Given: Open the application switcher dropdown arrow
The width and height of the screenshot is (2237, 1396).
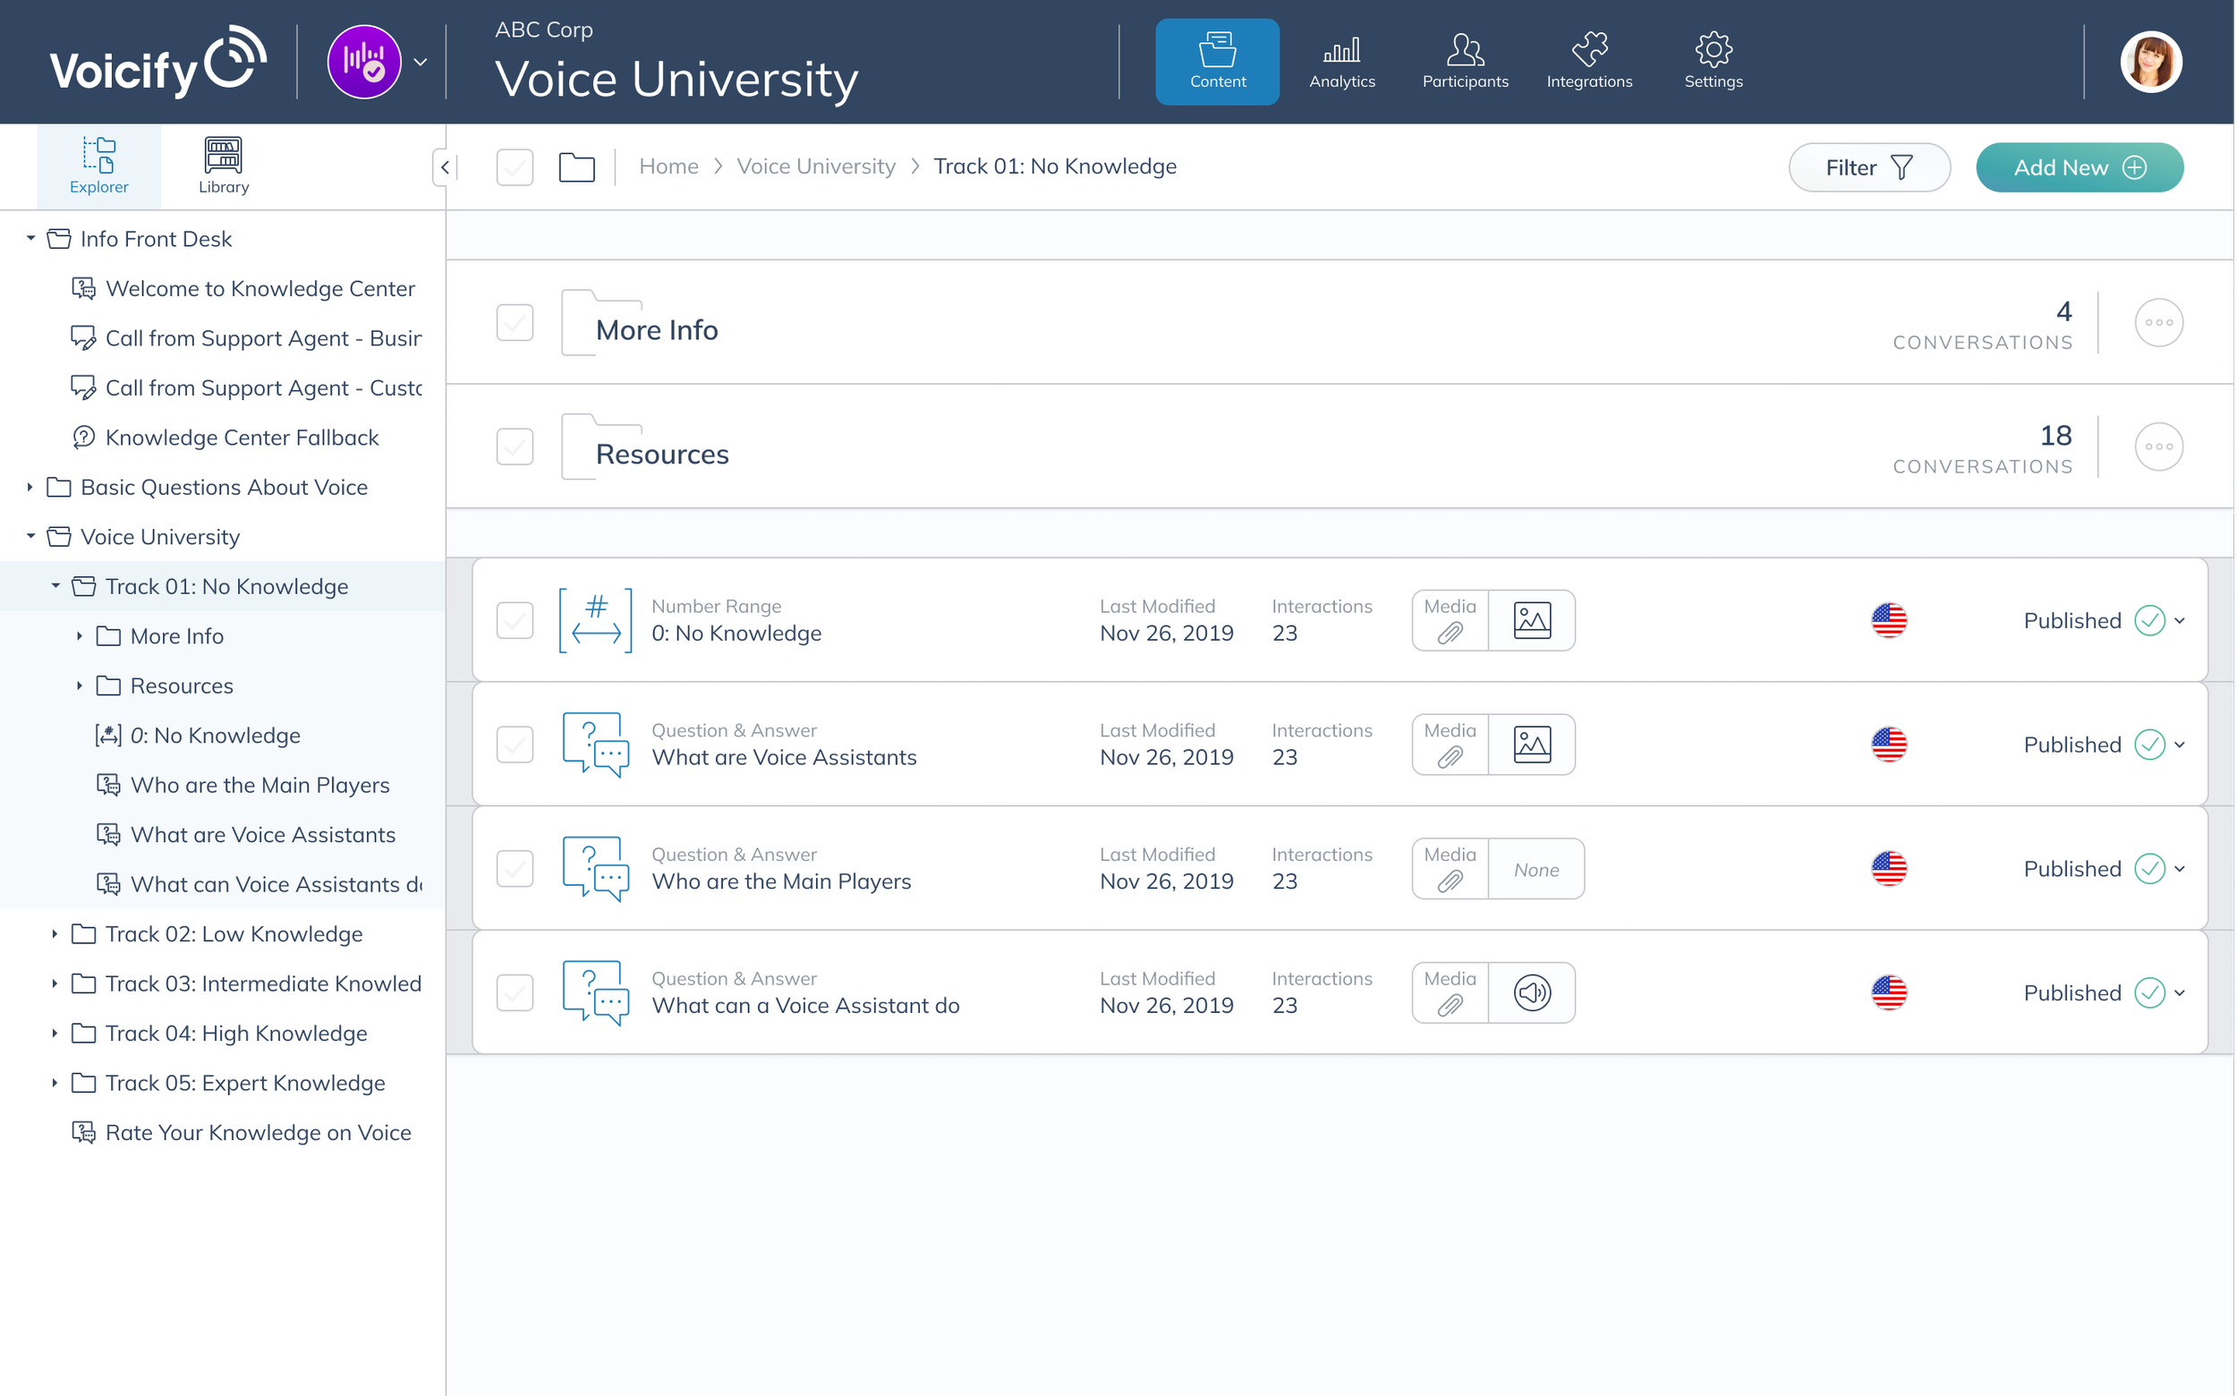Looking at the screenshot, I should coord(420,62).
